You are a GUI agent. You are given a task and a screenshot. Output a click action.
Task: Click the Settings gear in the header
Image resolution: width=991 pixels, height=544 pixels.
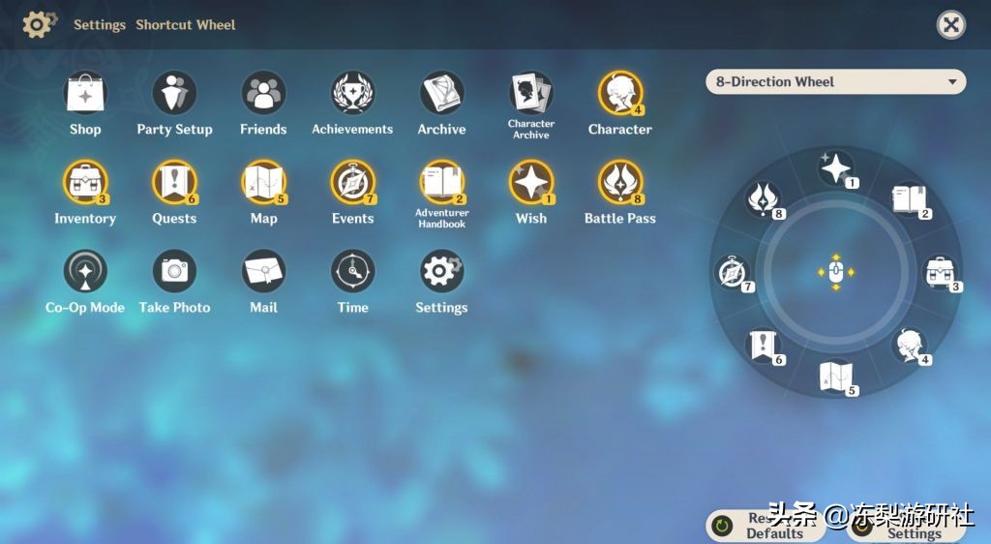click(x=39, y=24)
